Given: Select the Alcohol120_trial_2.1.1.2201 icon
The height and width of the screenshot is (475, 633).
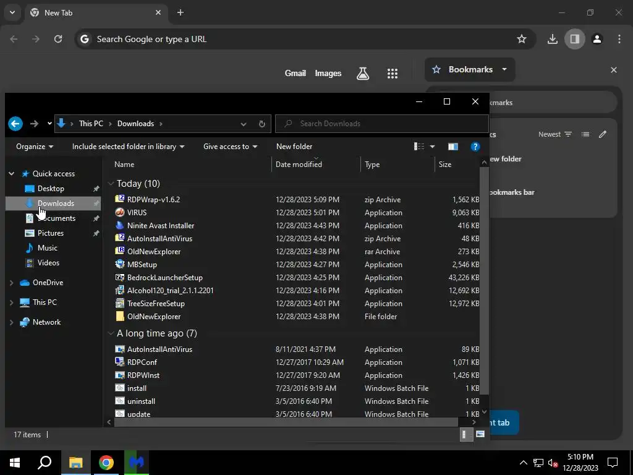Looking at the screenshot, I should (119, 290).
